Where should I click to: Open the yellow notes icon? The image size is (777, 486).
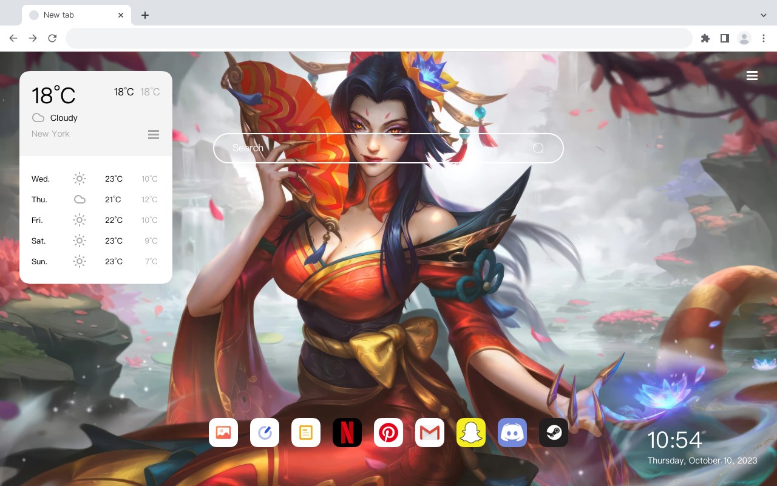[x=306, y=433]
